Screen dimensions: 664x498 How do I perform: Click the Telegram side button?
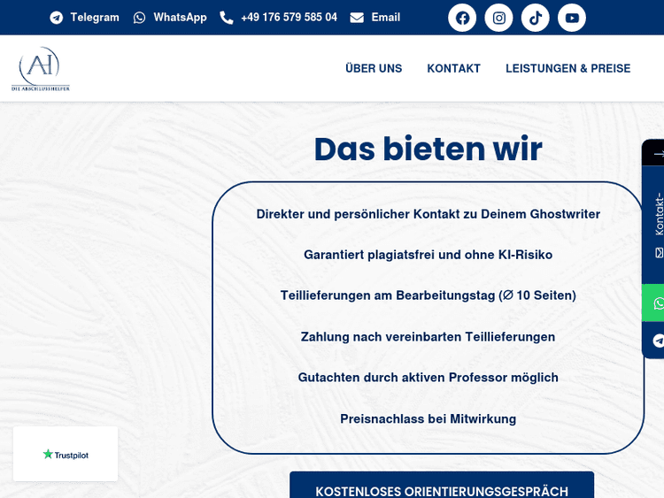pos(654,341)
